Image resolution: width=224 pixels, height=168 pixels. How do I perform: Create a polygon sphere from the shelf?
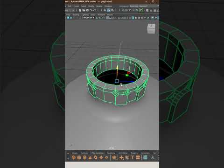[x=74, y=158]
